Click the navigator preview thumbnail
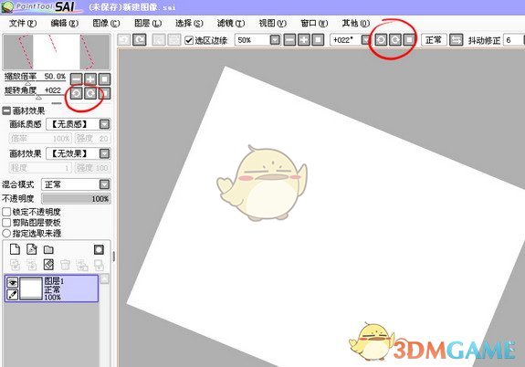The height and width of the screenshot is (367, 525). pos(57,51)
